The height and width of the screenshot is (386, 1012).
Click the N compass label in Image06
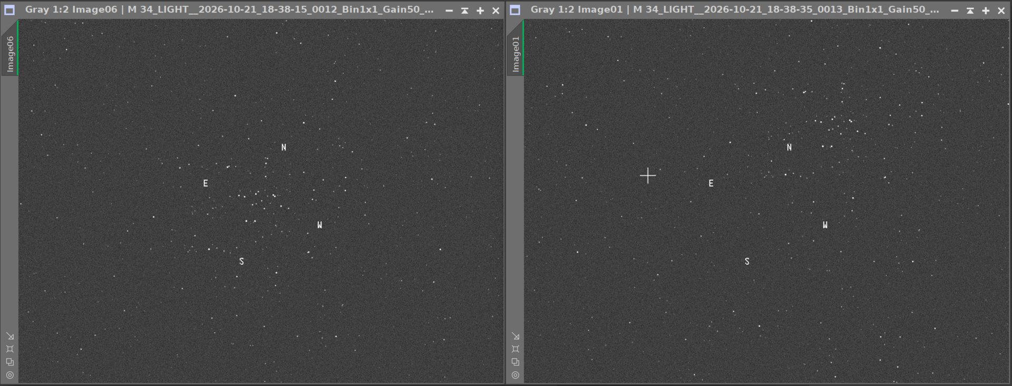[x=284, y=148]
